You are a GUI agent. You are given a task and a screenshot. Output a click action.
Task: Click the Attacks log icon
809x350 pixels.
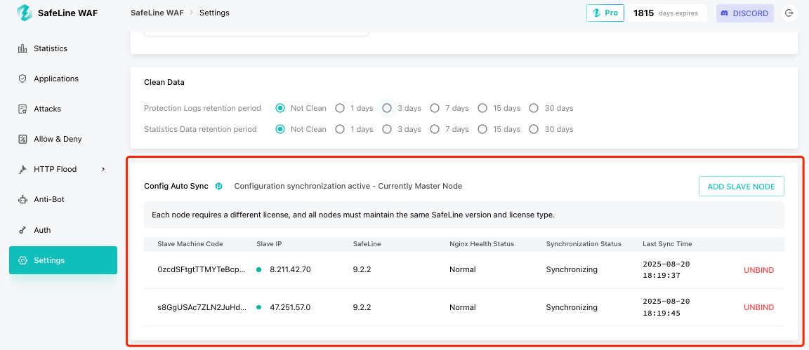[22, 109]
